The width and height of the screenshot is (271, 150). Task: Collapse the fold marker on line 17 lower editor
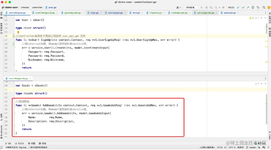15,113
